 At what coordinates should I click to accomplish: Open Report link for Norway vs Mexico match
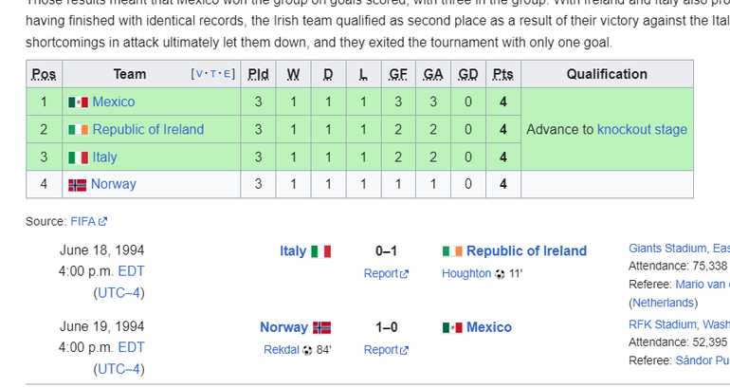click(x=386, y=350)
